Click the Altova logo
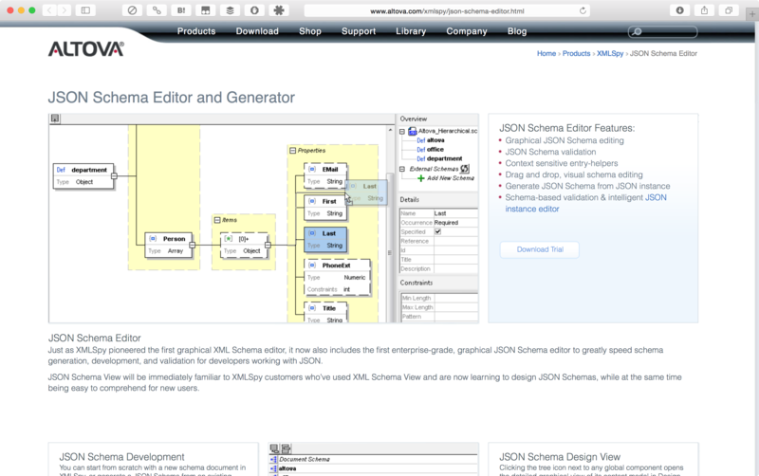The image size is (759, 476). [x=85, y=49]
